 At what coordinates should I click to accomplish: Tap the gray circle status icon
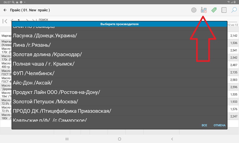pos(194,10)
